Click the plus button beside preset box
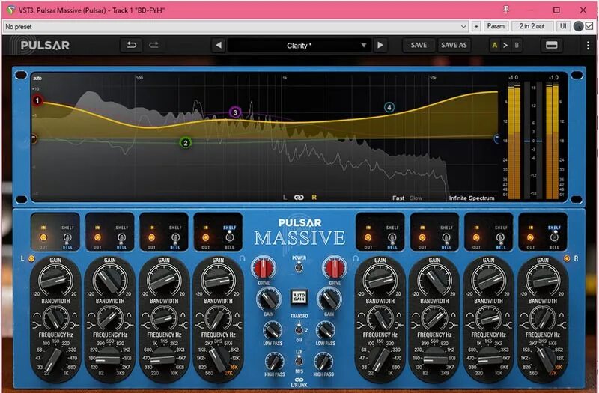Image resolution: width=599 pixels, height=393 pixels. (476, 26)
